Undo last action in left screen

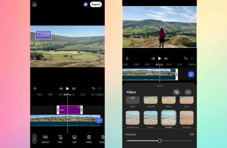[93, 88]
